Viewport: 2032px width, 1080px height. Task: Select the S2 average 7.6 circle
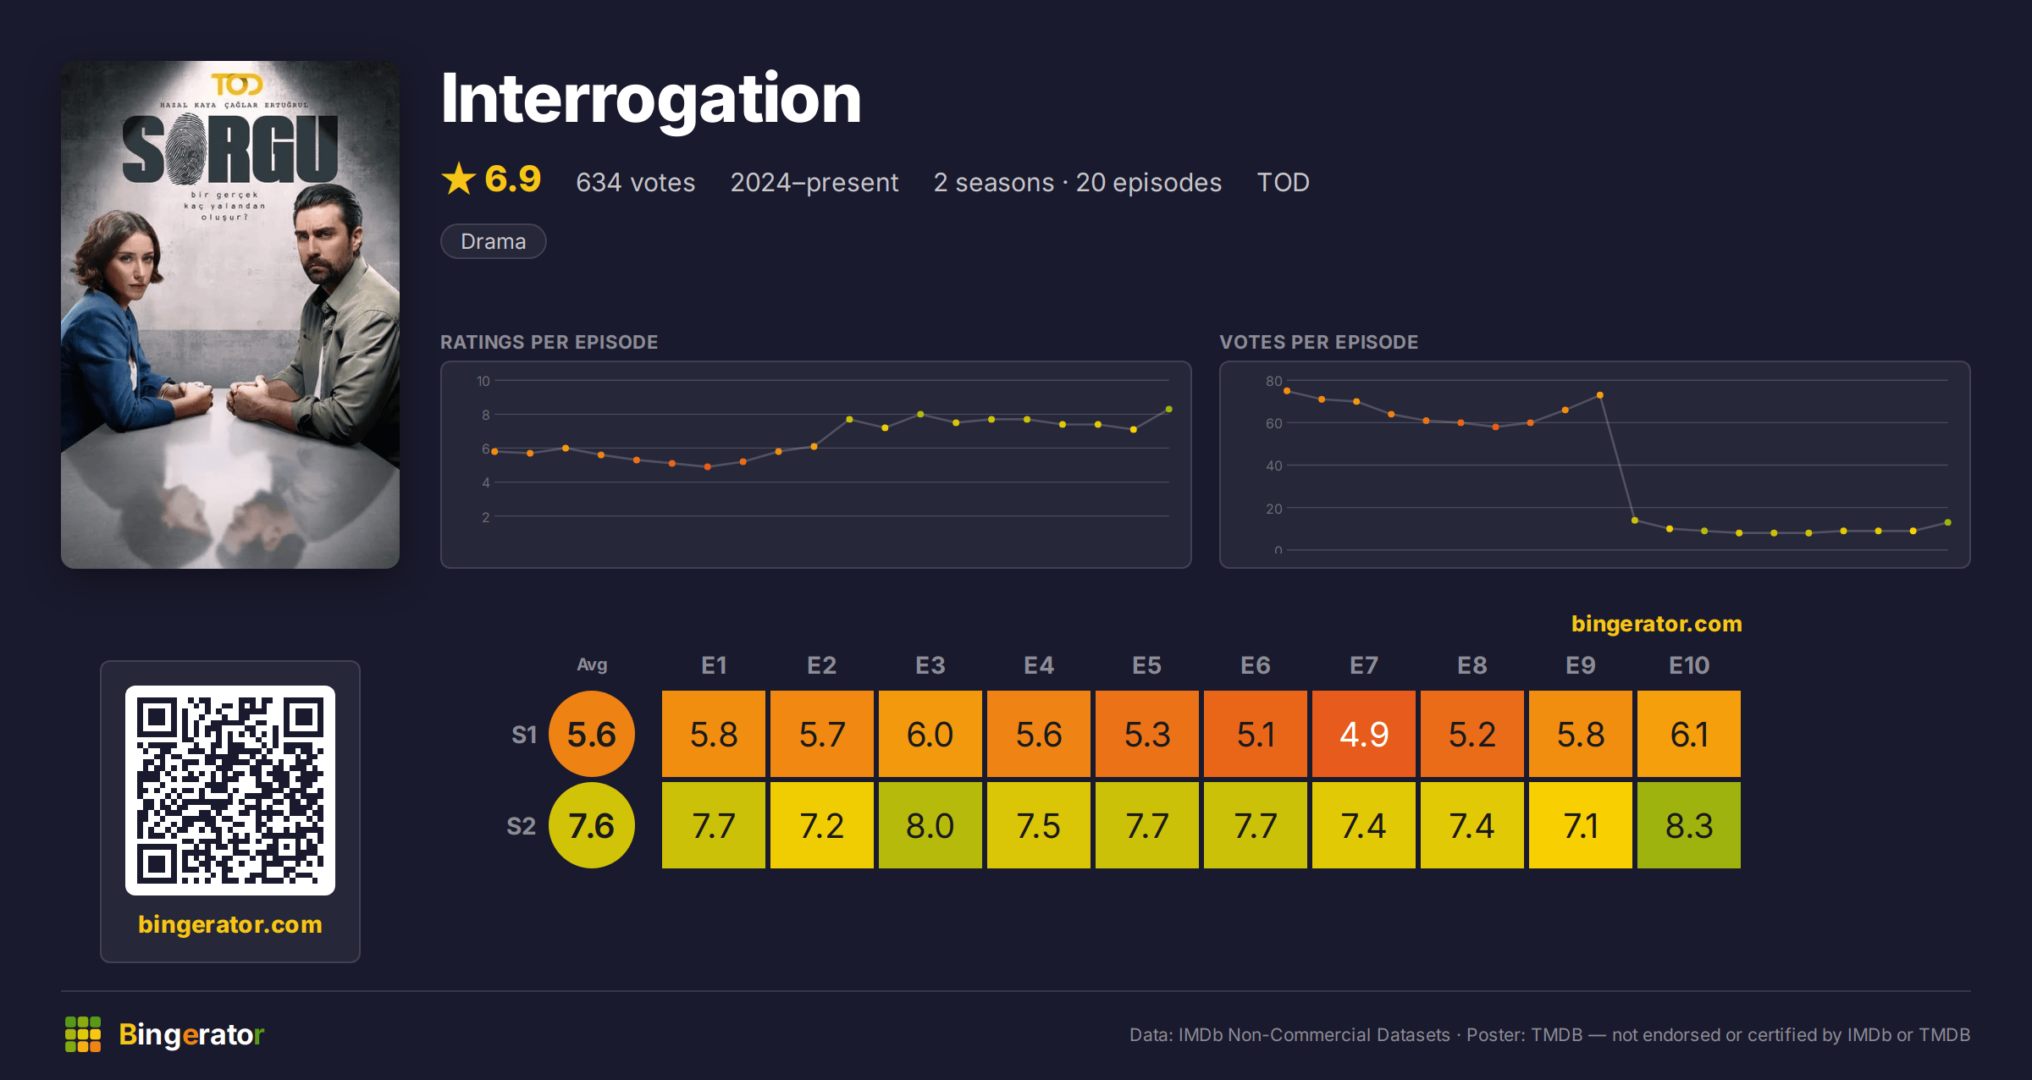tap(592, 825)
